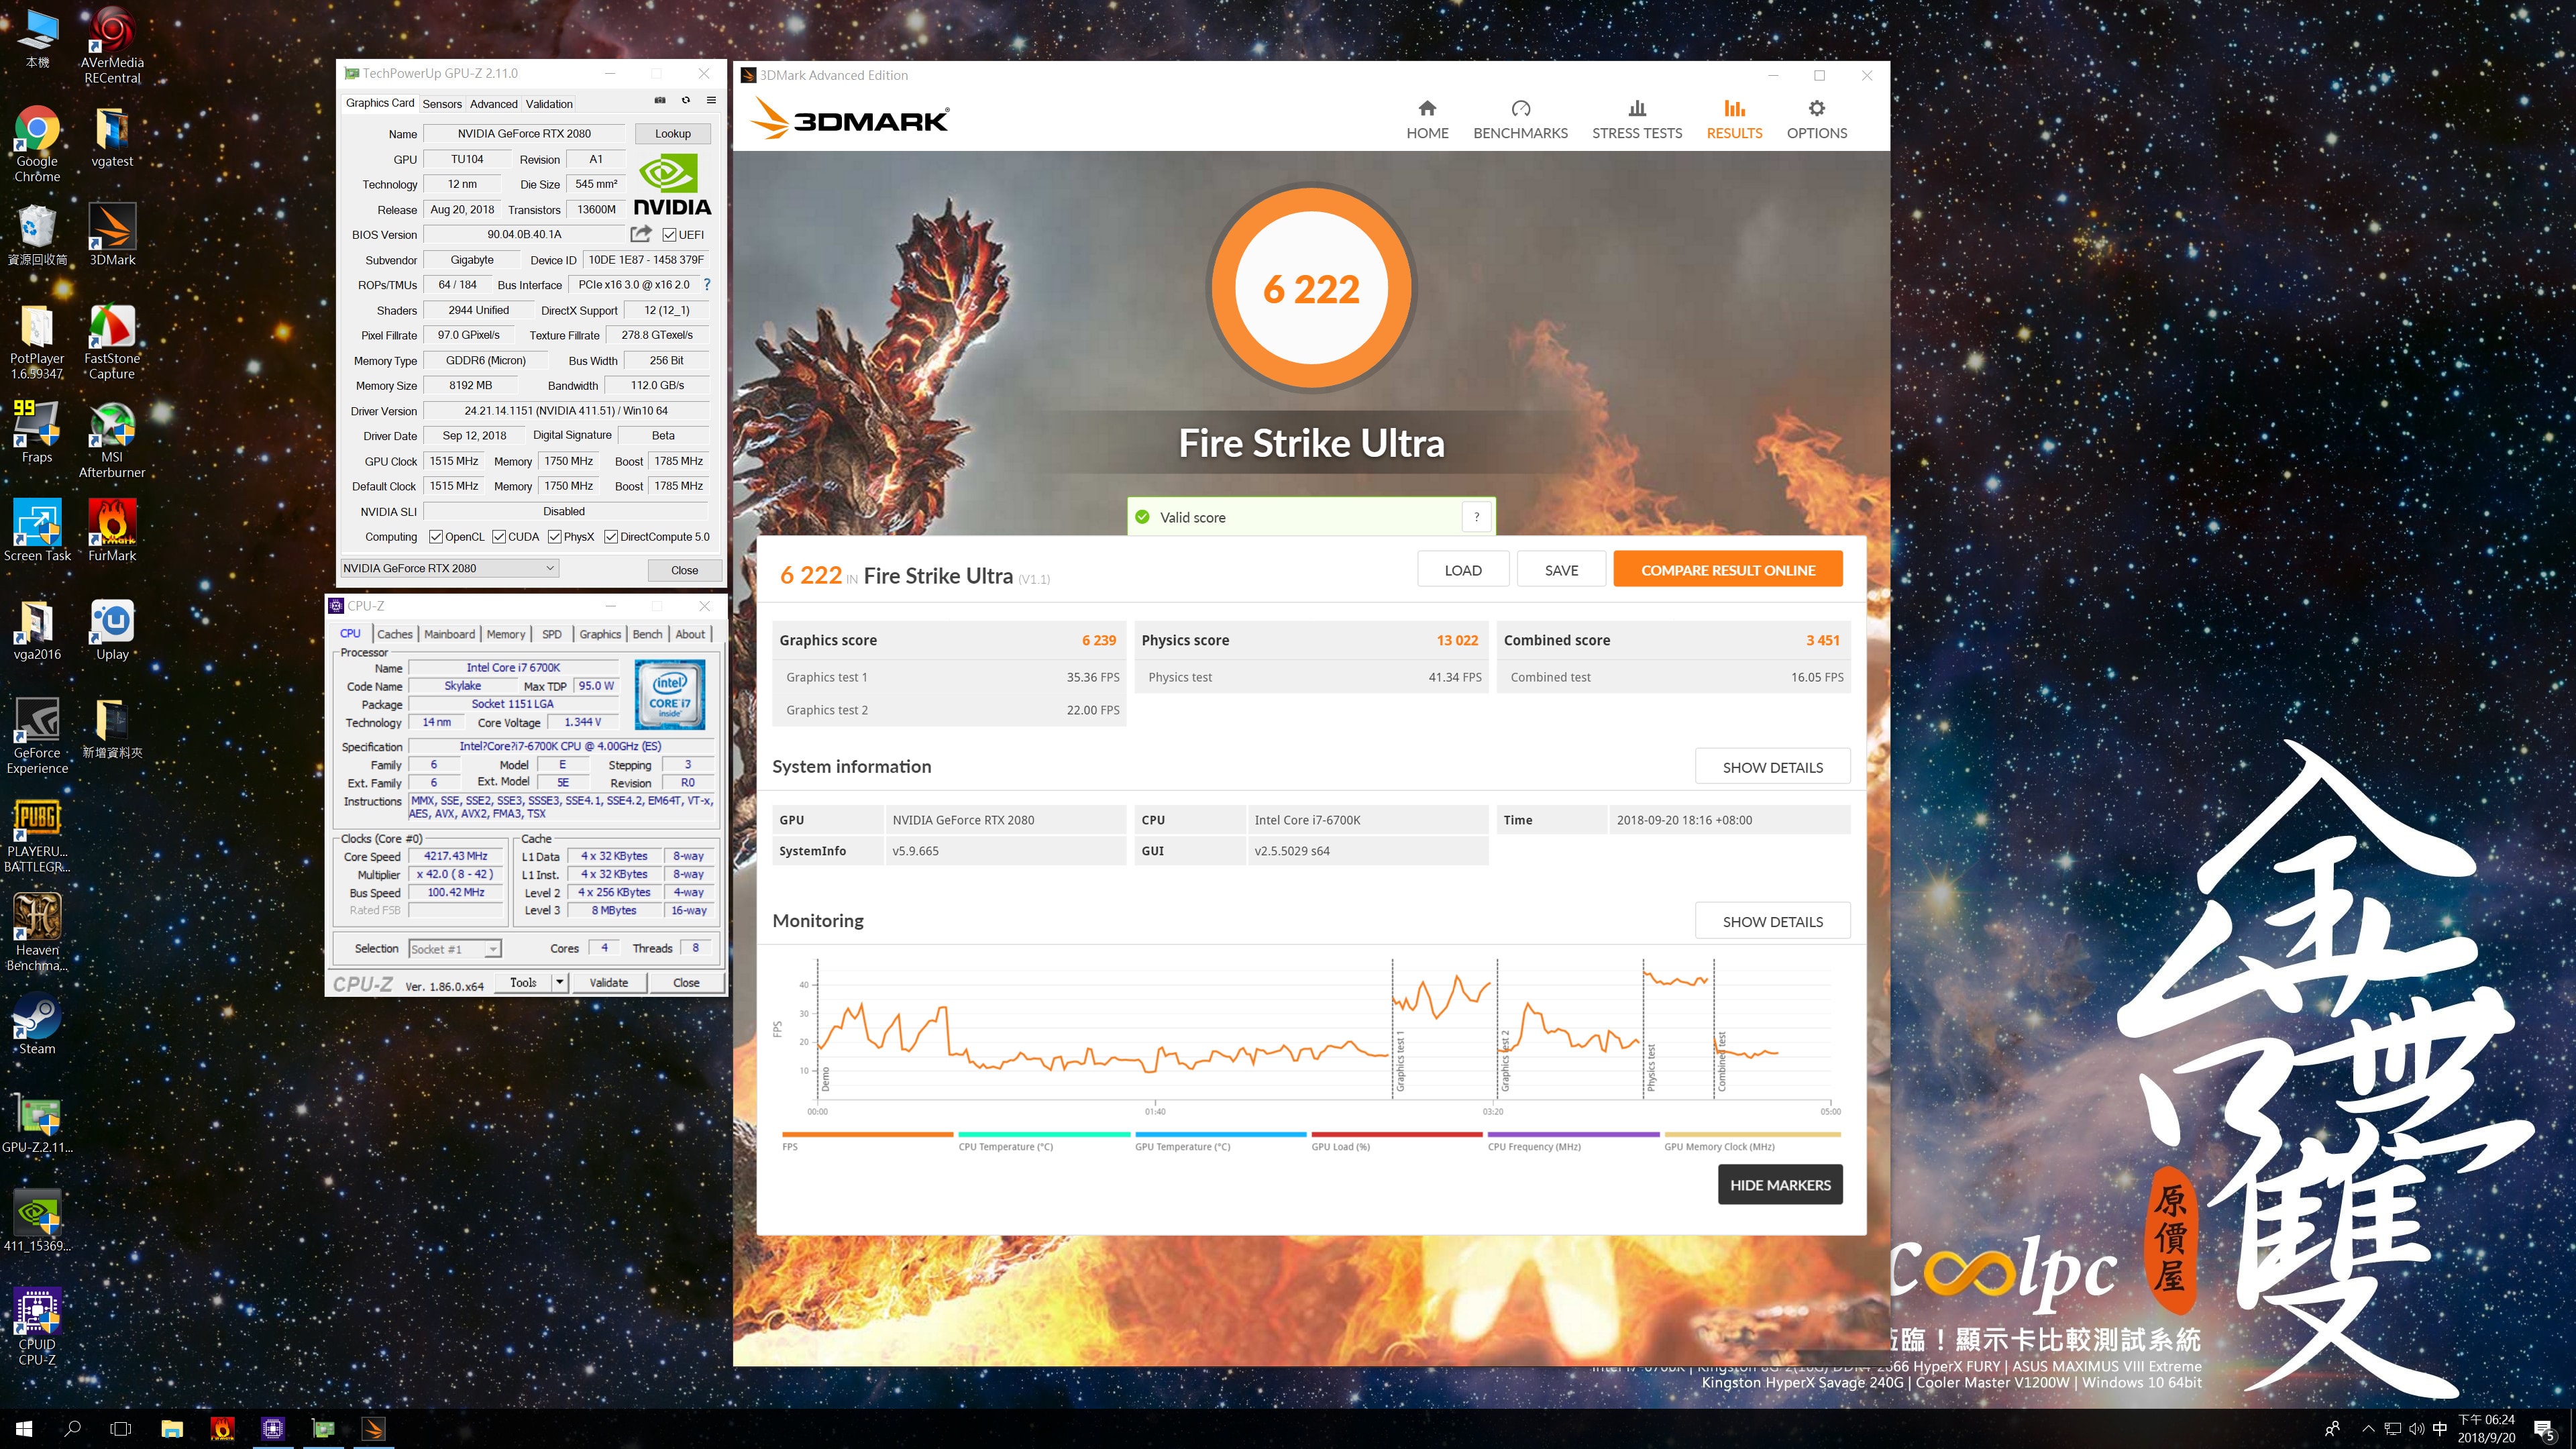The height and width of the screenshot is (1449, 2576).
Task: Click the SAVE button in 3DMark
Action: [x=1562, y=570]
